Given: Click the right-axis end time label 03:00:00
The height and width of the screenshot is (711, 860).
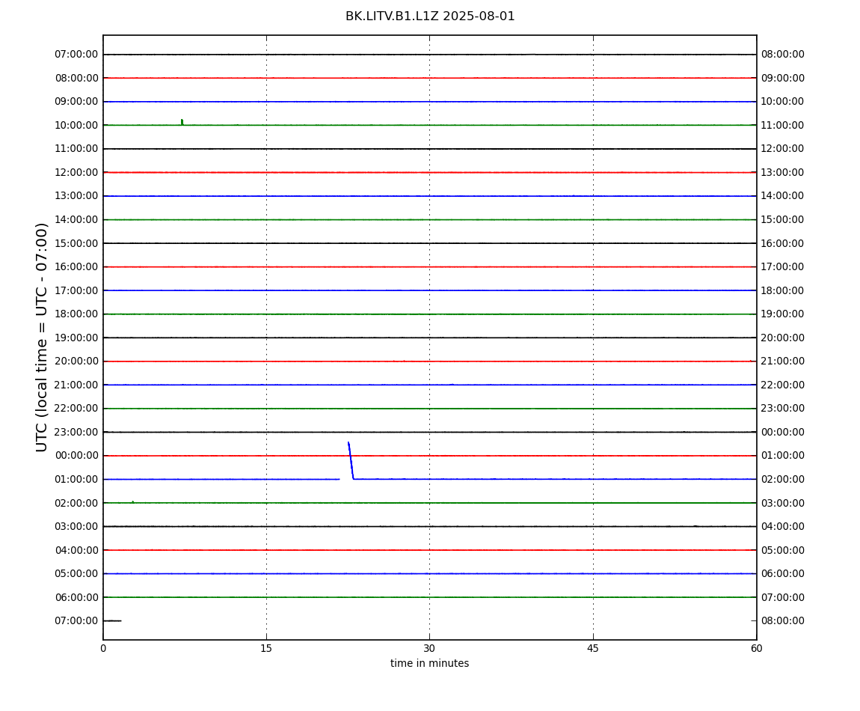Looking at the screenshot, I should click(783, 503).
